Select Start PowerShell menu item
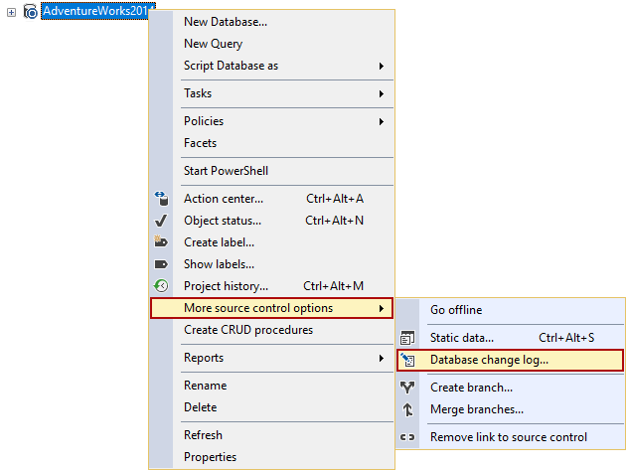The height and width of the screenshot is (470, 626). tap(226, 171)
